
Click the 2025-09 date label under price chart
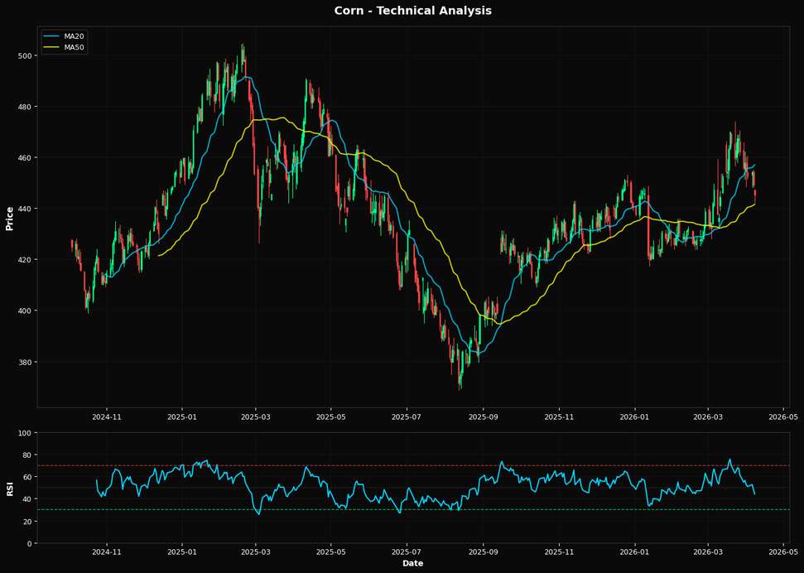coord(483,417)
